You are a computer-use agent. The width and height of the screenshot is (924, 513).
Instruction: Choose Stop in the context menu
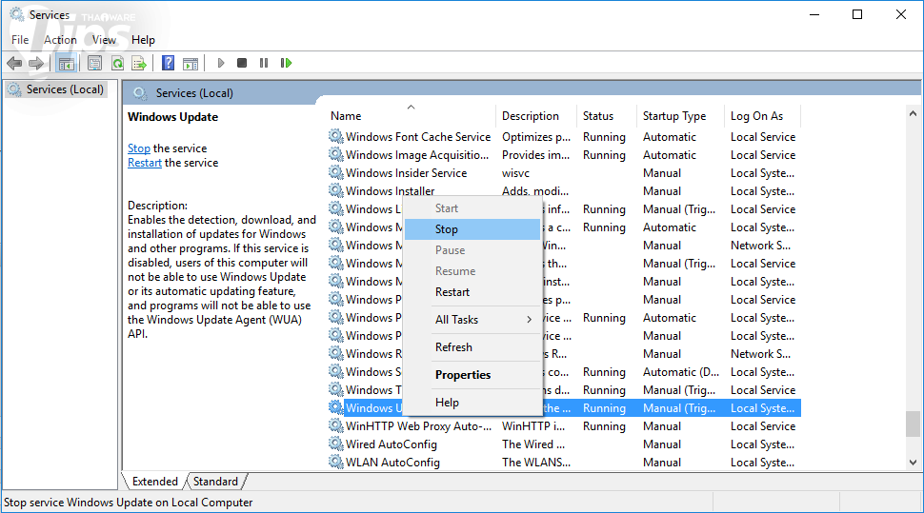click(x=472, y=229)
